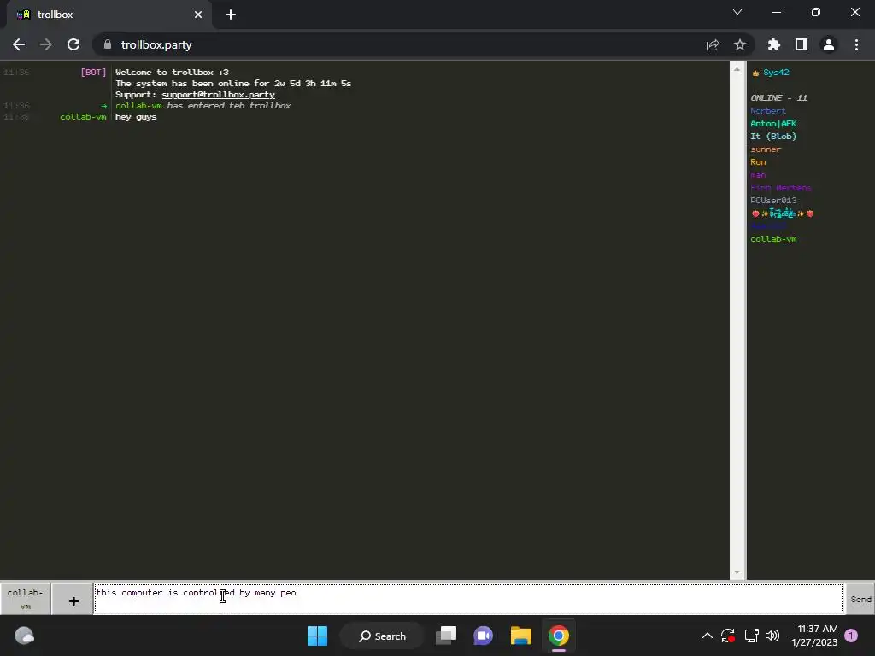Click the Windows Update tray icon
This screenshot has width=875, height=656.
click(x=728, y=635)
